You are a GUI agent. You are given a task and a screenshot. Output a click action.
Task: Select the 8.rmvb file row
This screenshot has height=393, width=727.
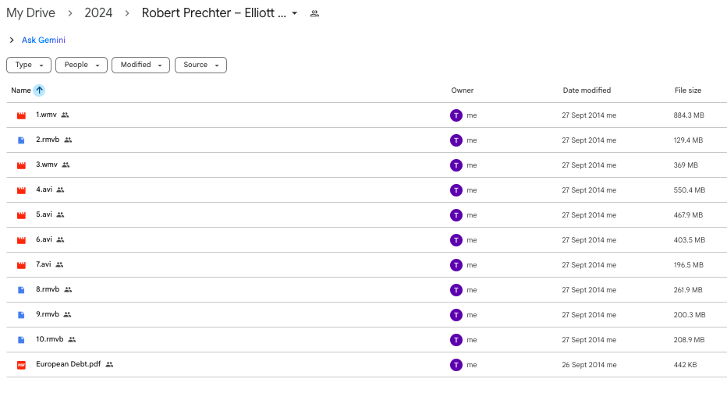367,290
